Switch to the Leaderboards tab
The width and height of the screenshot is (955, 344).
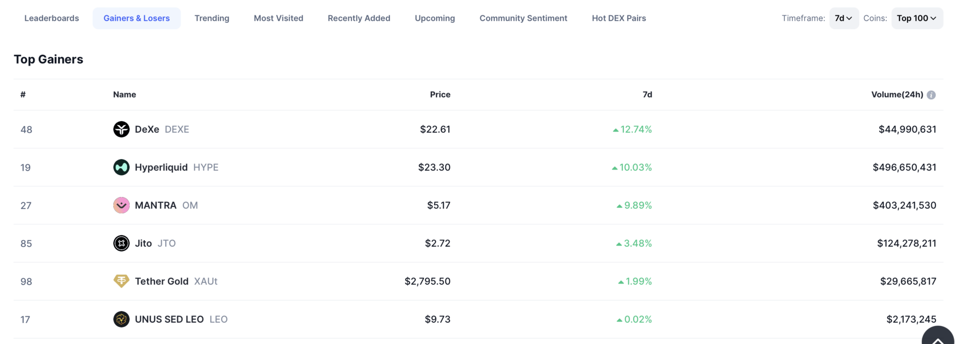coord(52,18)
